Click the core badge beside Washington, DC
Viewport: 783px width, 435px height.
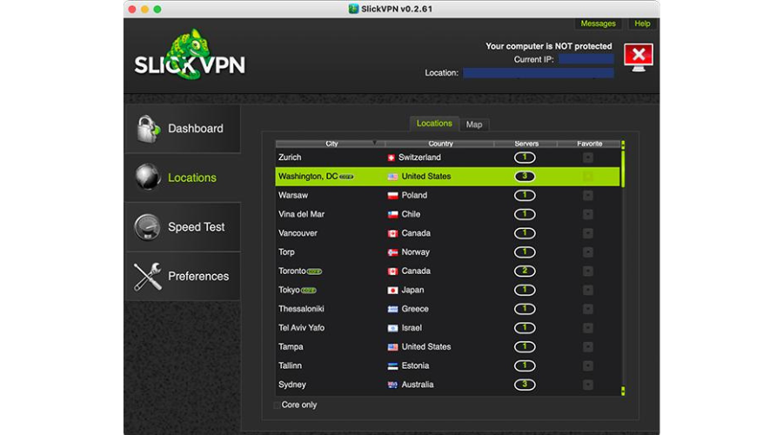coord(346,177)
